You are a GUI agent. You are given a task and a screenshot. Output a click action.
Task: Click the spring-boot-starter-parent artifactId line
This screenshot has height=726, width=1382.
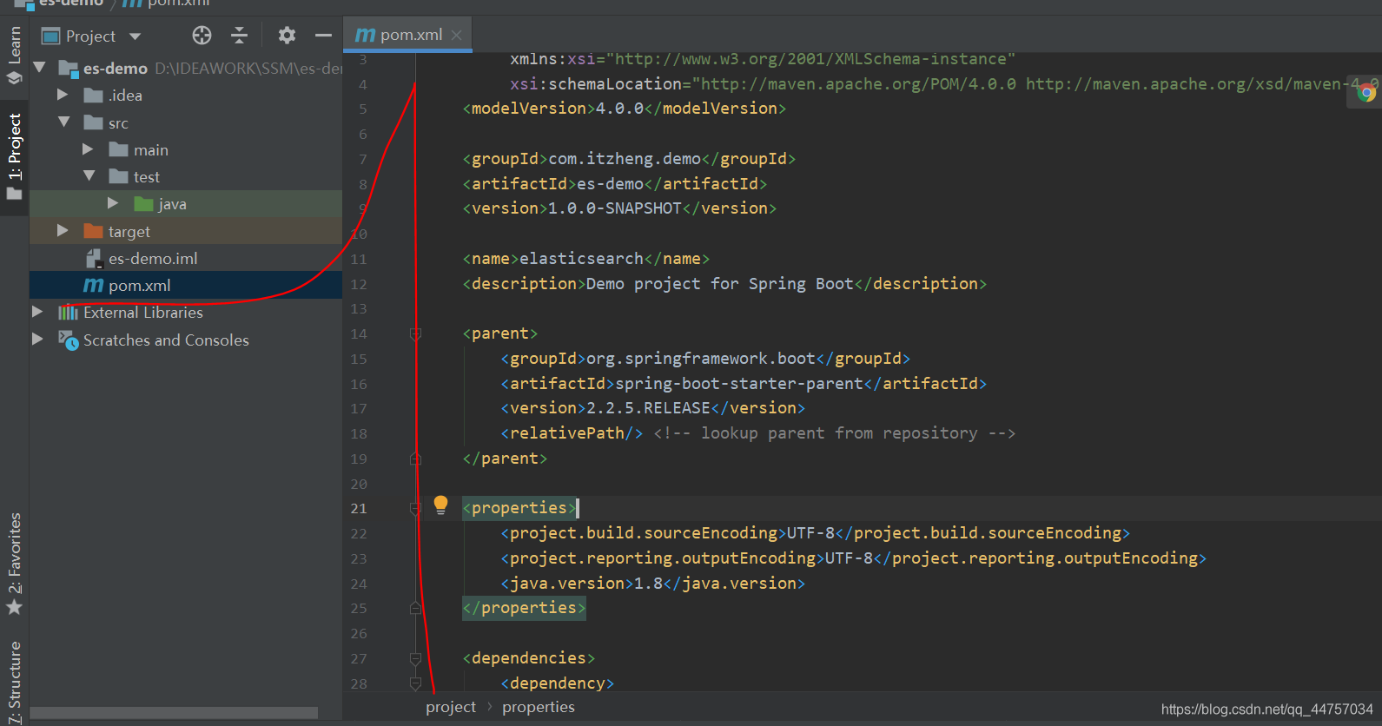coord(744,384)
